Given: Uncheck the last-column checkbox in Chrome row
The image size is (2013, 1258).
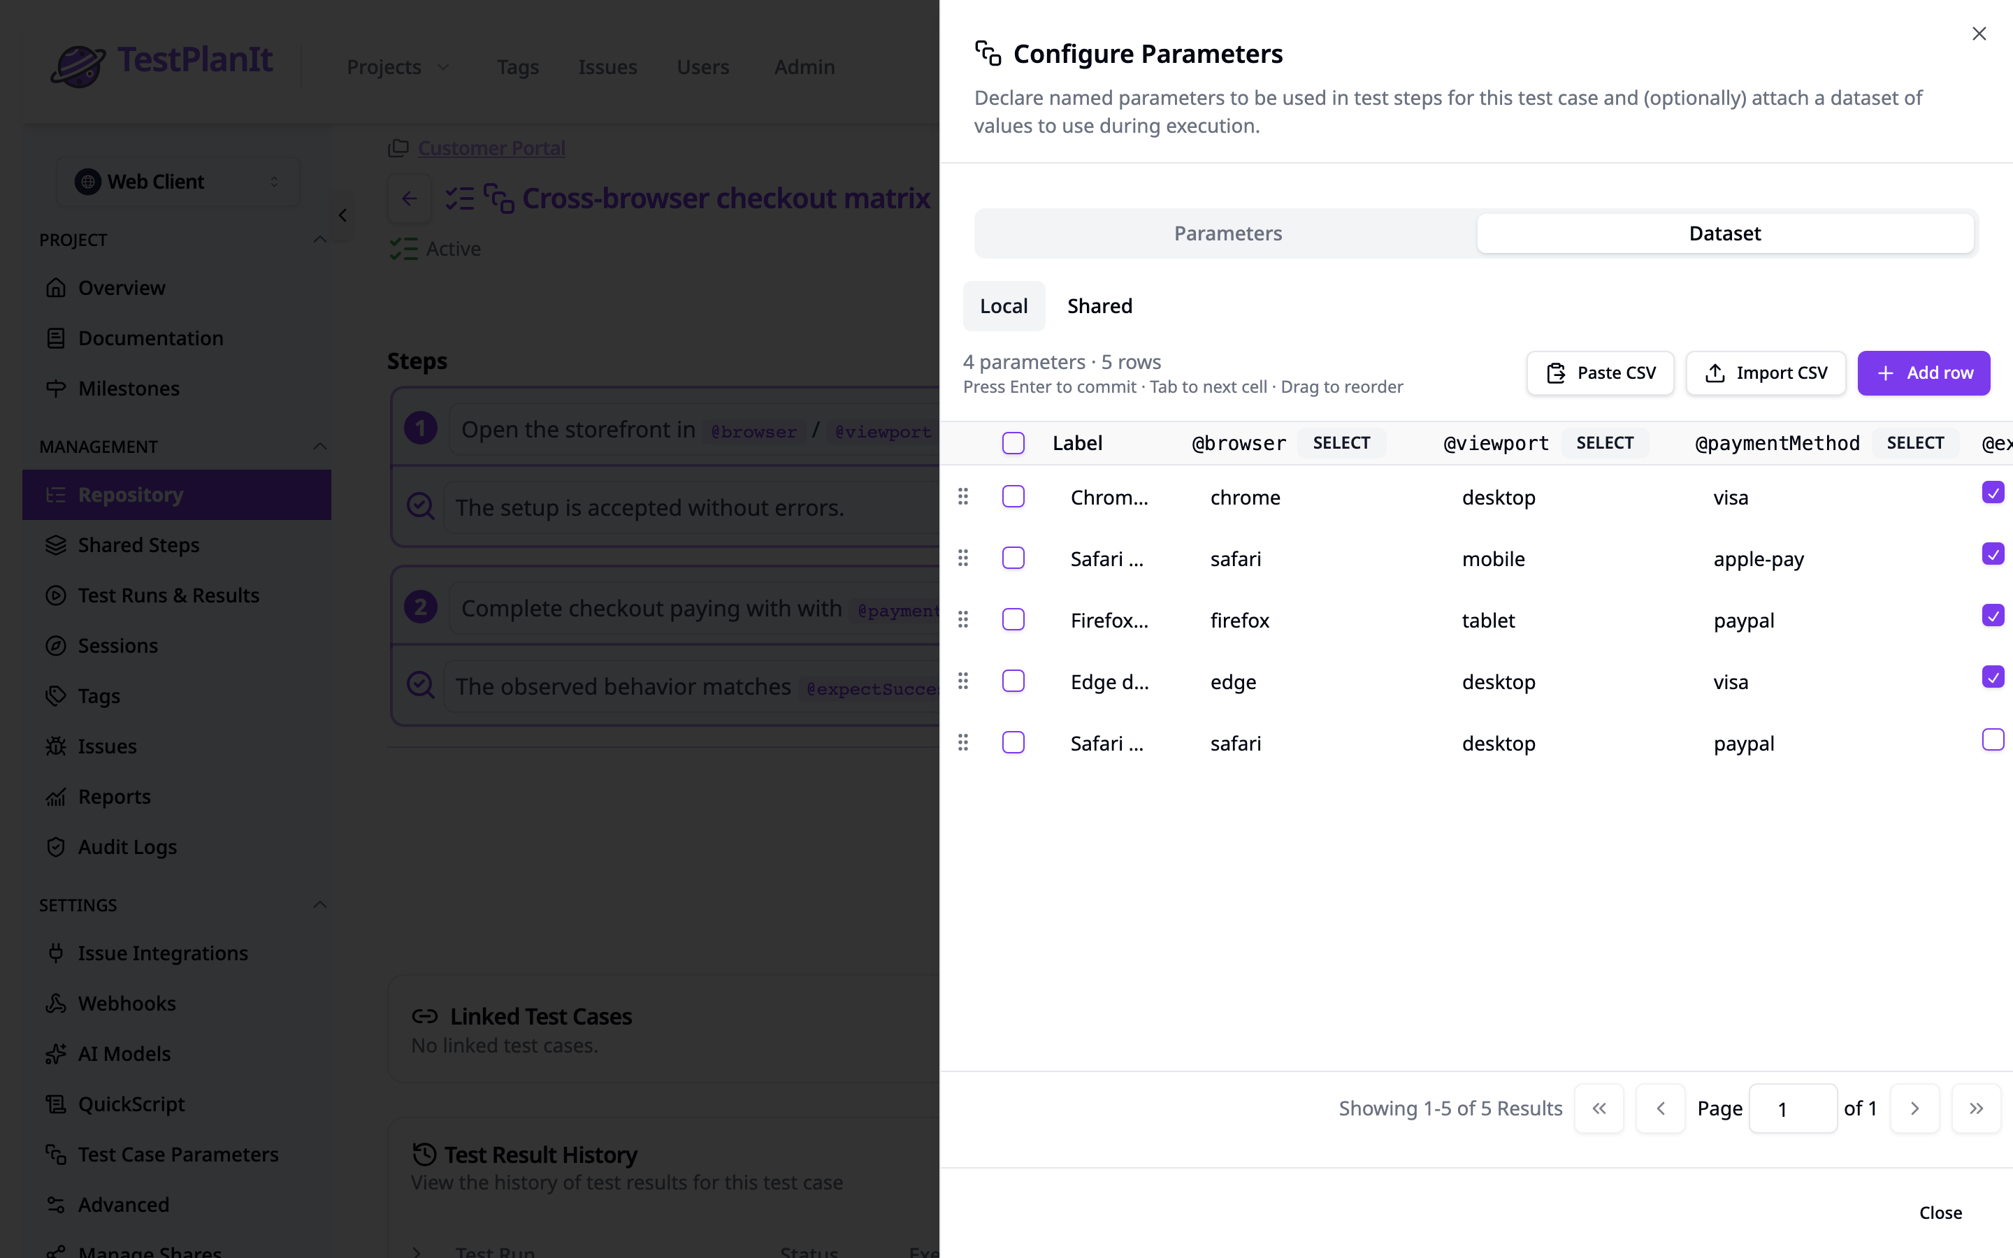Looking at the screenshot, I should (x=1993, y=493).
